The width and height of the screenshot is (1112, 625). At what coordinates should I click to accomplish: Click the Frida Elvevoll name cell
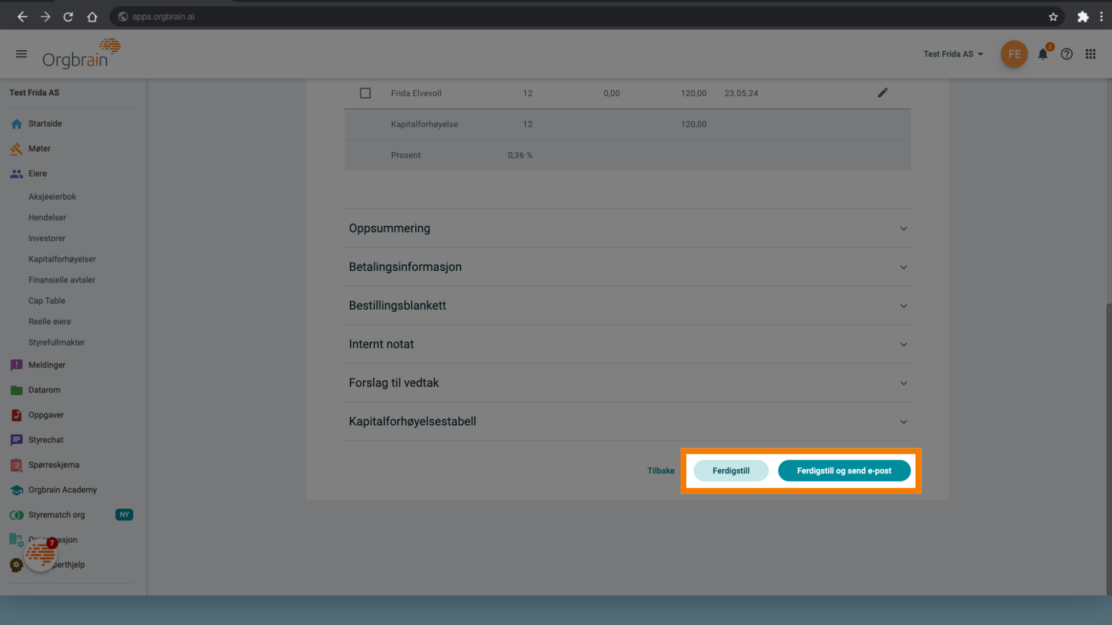[416, 93]
